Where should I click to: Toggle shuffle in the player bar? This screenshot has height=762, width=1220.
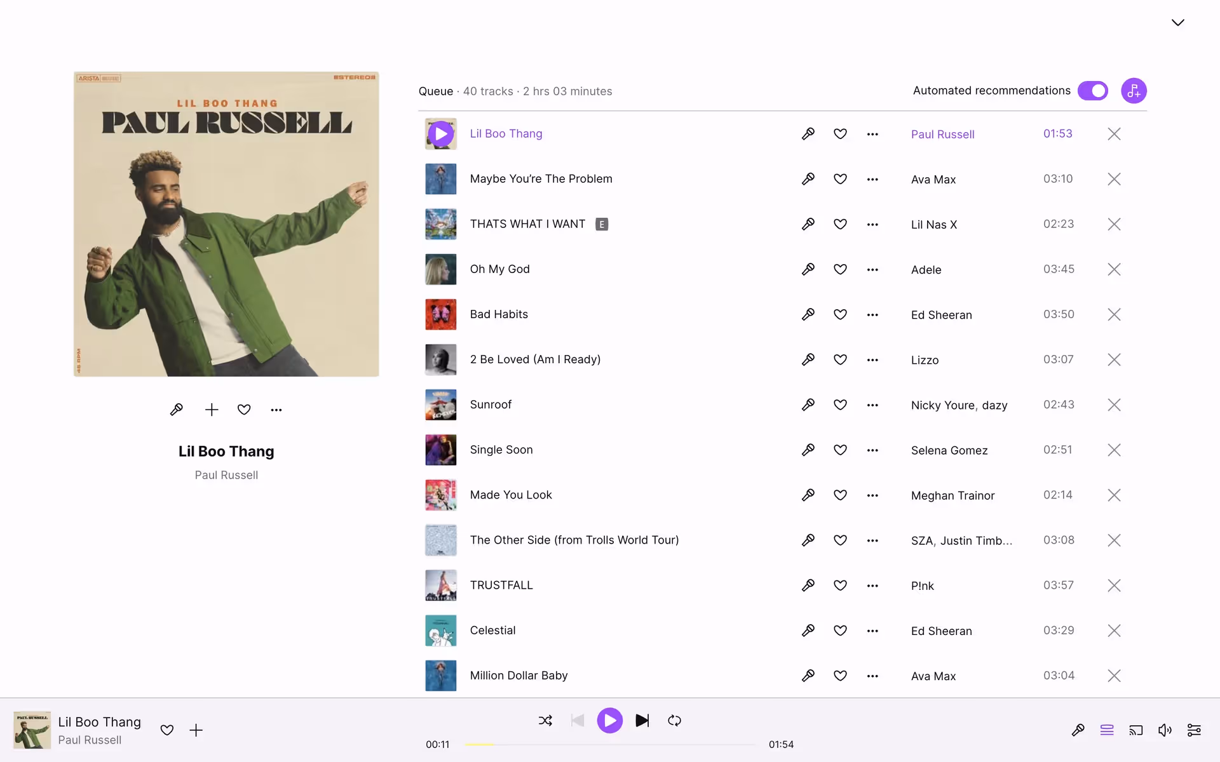point(545,720)
